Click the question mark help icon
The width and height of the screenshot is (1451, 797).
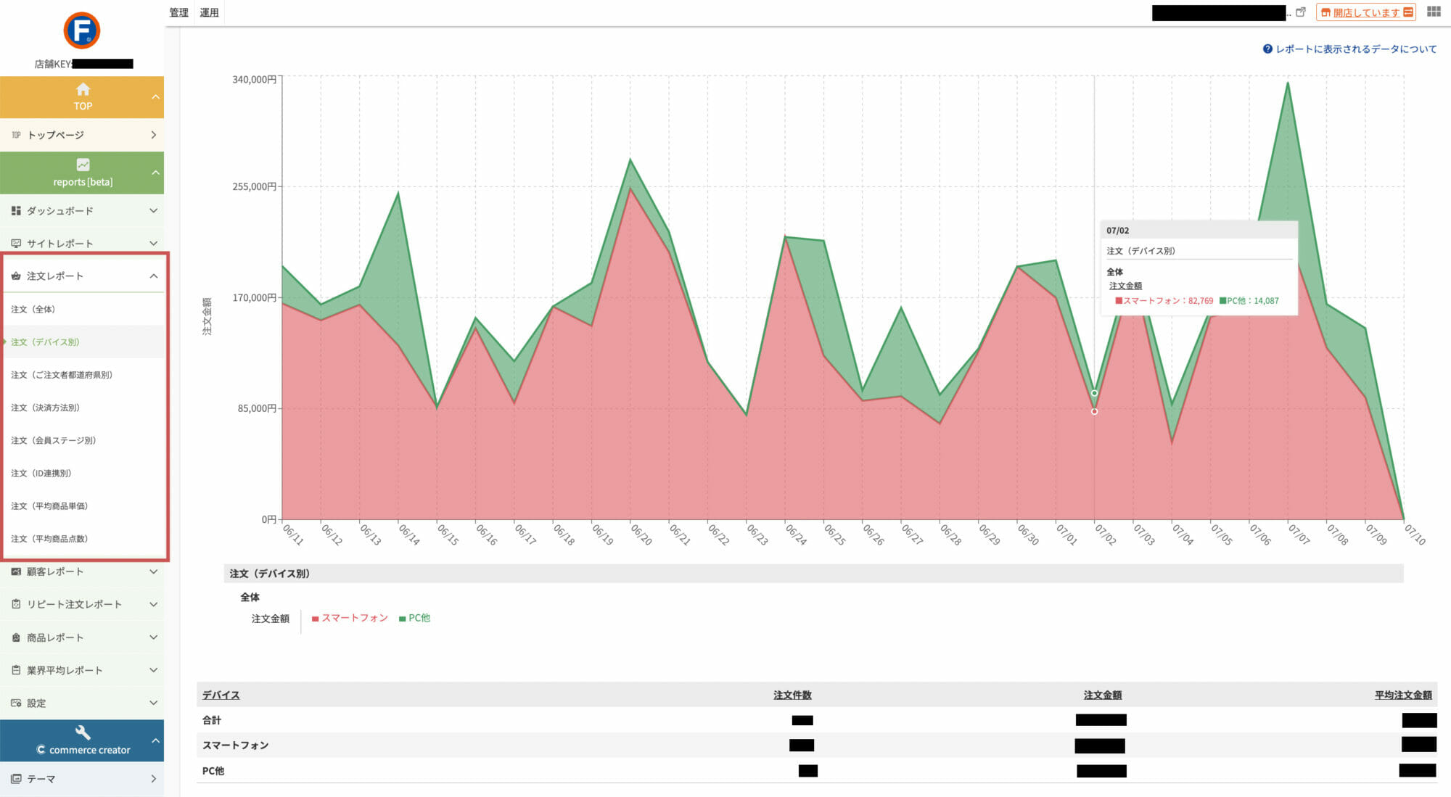point(1267,49)
